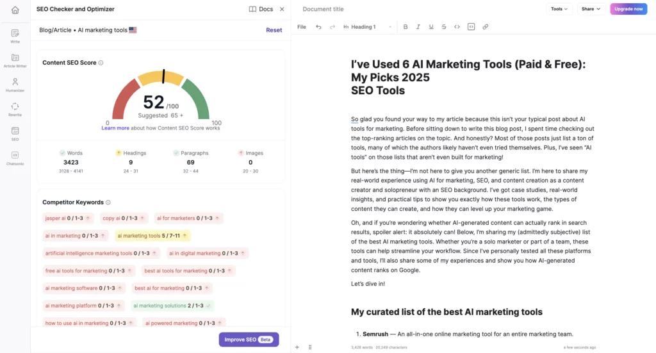
Task: Open Chatsonic in sidebar
Action: pos(15,158)
